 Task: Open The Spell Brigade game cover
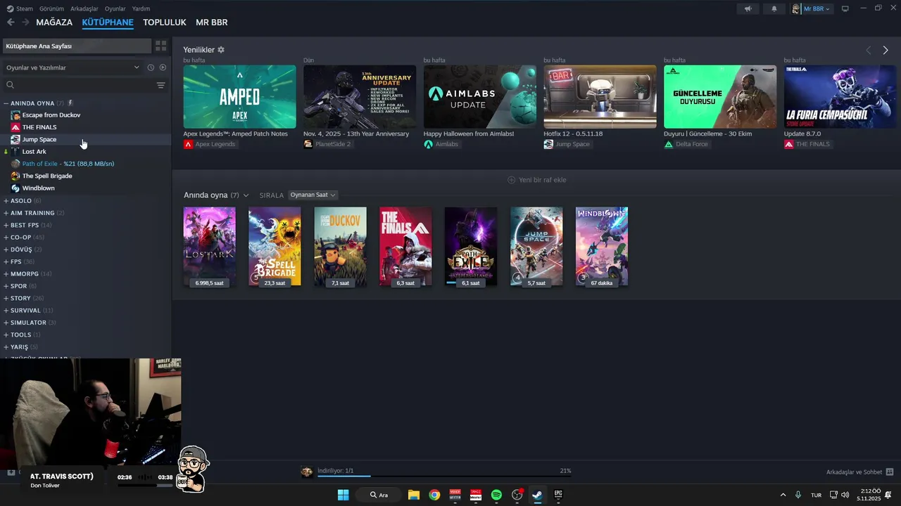(x=275, y=247)
